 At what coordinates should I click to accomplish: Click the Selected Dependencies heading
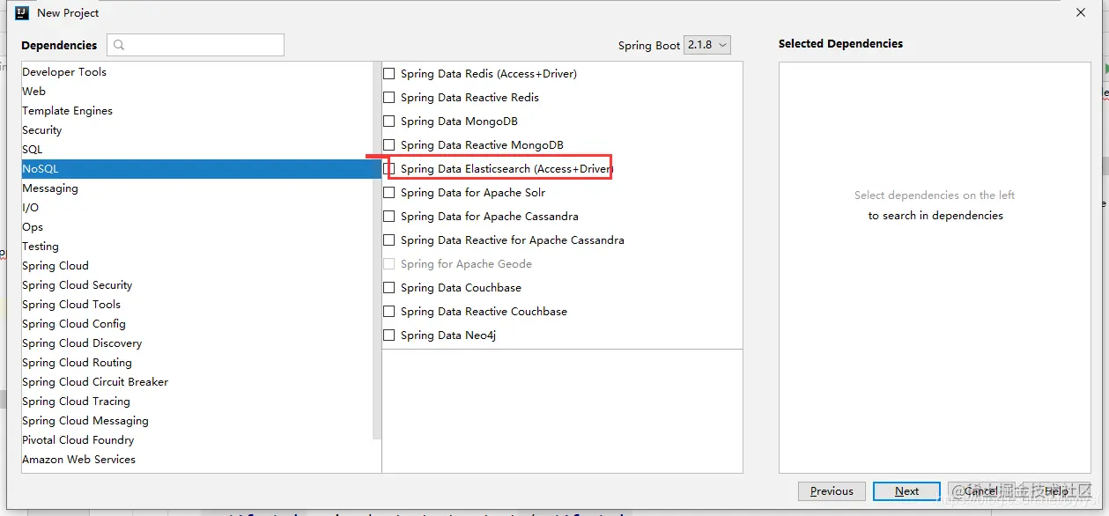click(x=840, y=43)
